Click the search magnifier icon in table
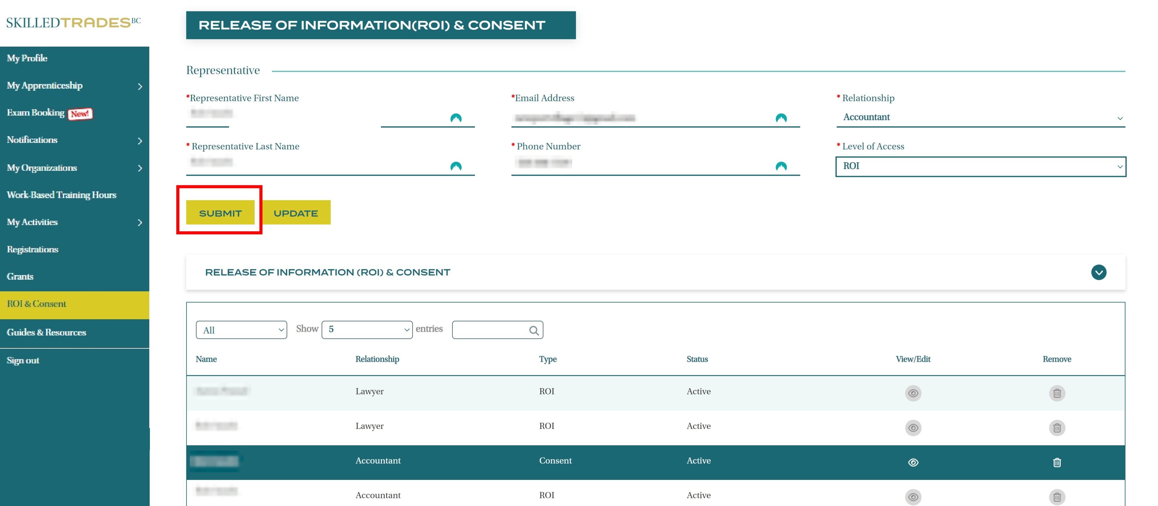The height and width of the screenshot is (506, 1158). (x=534, y=331)
